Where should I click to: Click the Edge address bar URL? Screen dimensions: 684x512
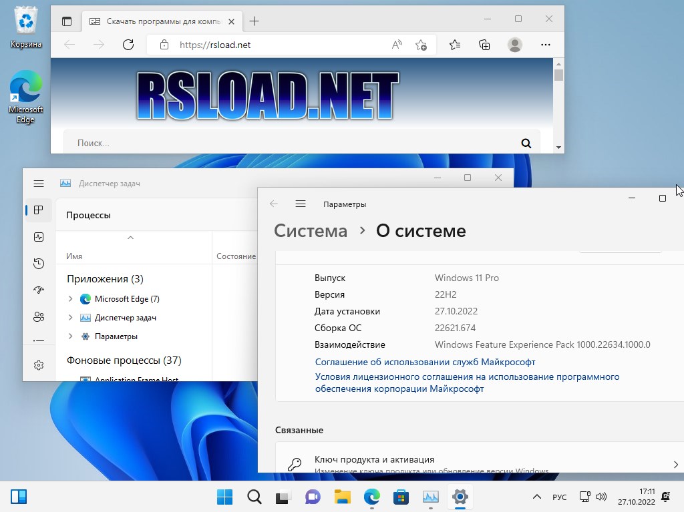tap(215, 45)
